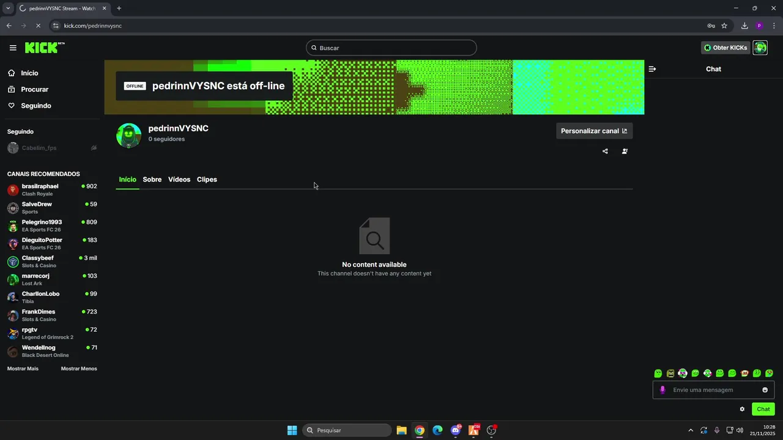This screenshot has width=783, height=440.
Task: Click taskbar Pesquisar search box
Action: (x=347, y=430)
